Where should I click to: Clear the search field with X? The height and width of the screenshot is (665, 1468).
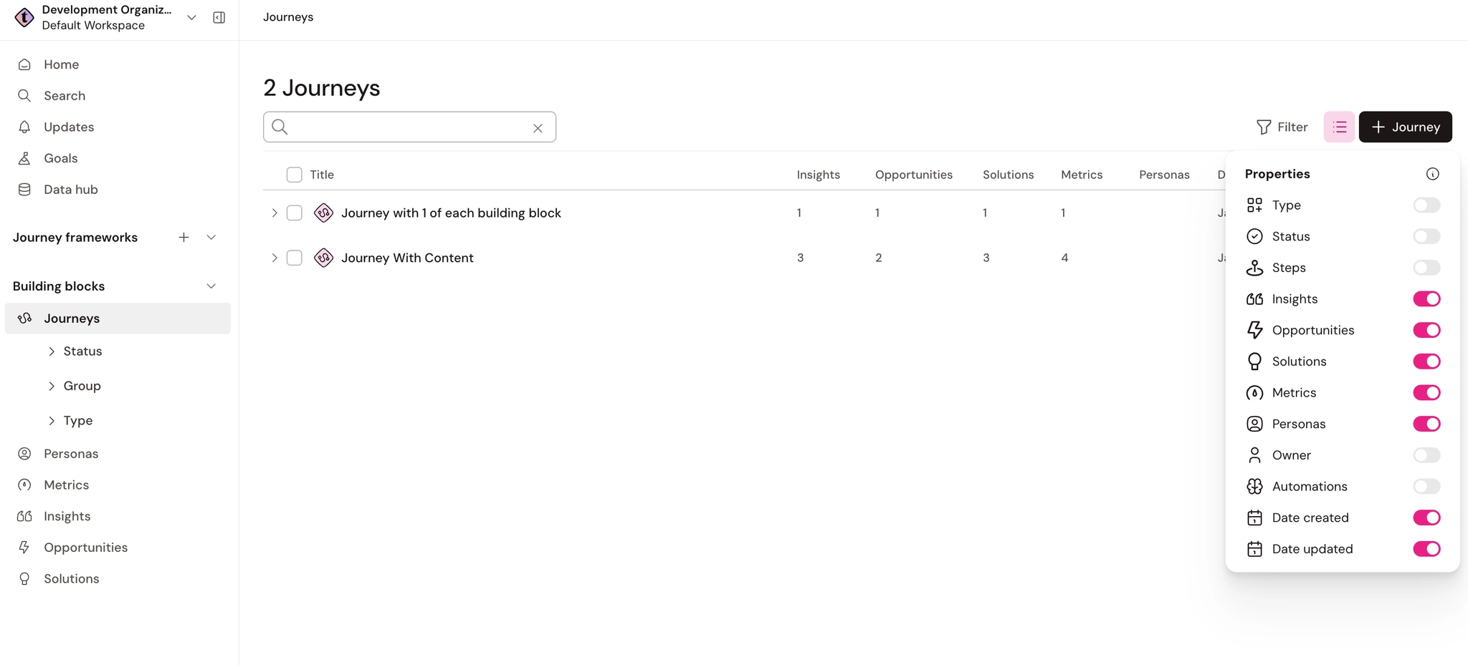[538, 128]
